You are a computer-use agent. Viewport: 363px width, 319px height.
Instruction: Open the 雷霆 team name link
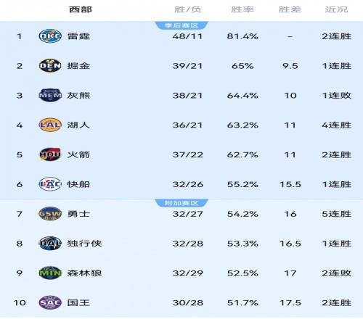coord(78,36)
